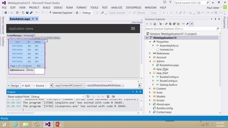The width and height of the screenshot is (228, 128).
Task: Toggle auto-hide pin on the Output panel
Action: (136, 92)
